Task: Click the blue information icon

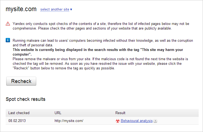Action: pos(8,40)
